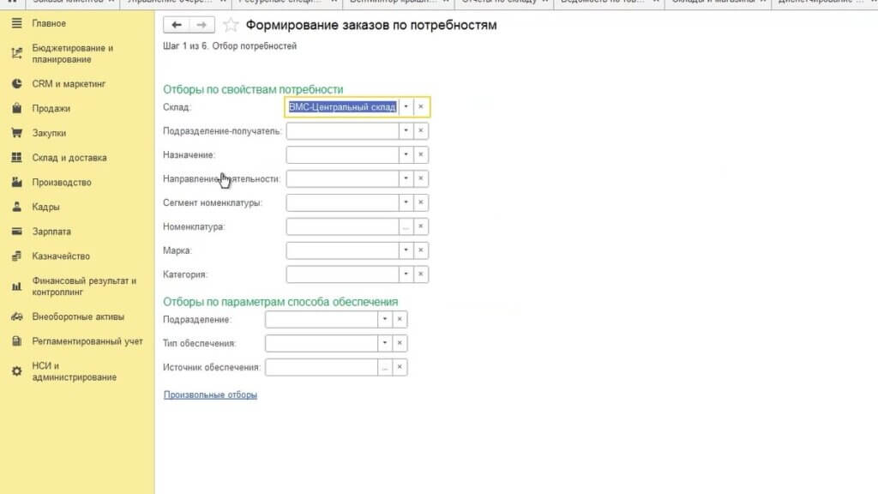Open Номенклатура selection with ellipsis button

point(406,227)
